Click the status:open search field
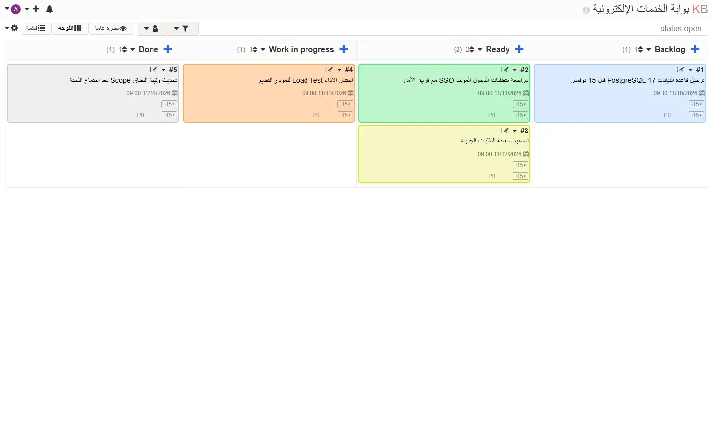 [453, 29]
